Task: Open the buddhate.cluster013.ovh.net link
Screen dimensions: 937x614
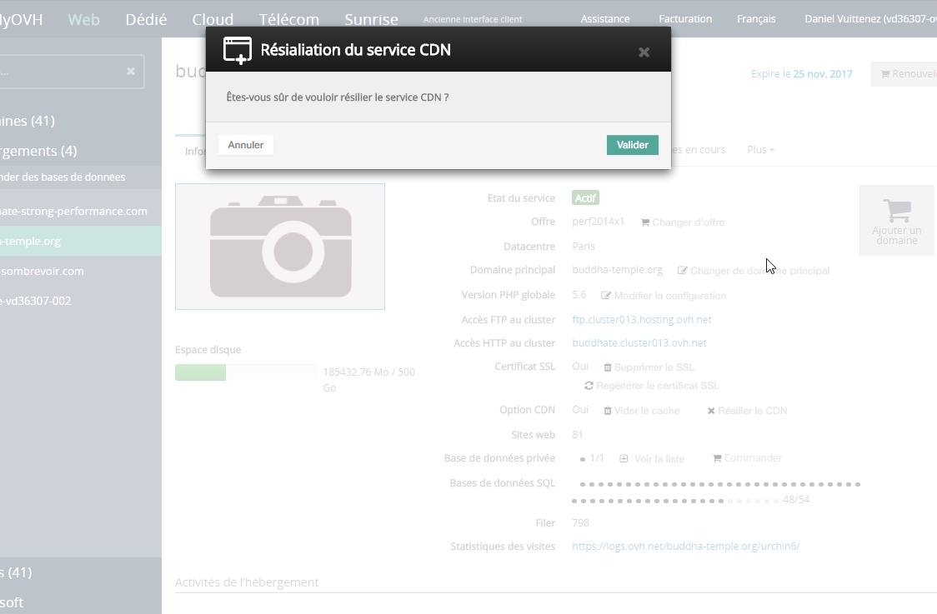Action: click(x=639, y=343)
